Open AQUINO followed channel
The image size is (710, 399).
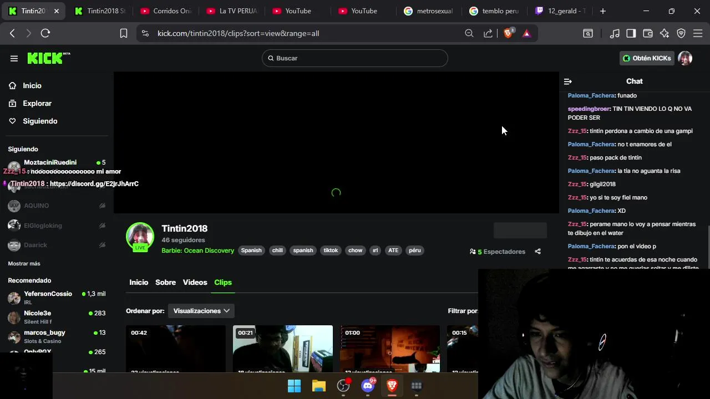click(x=57, y=206)
